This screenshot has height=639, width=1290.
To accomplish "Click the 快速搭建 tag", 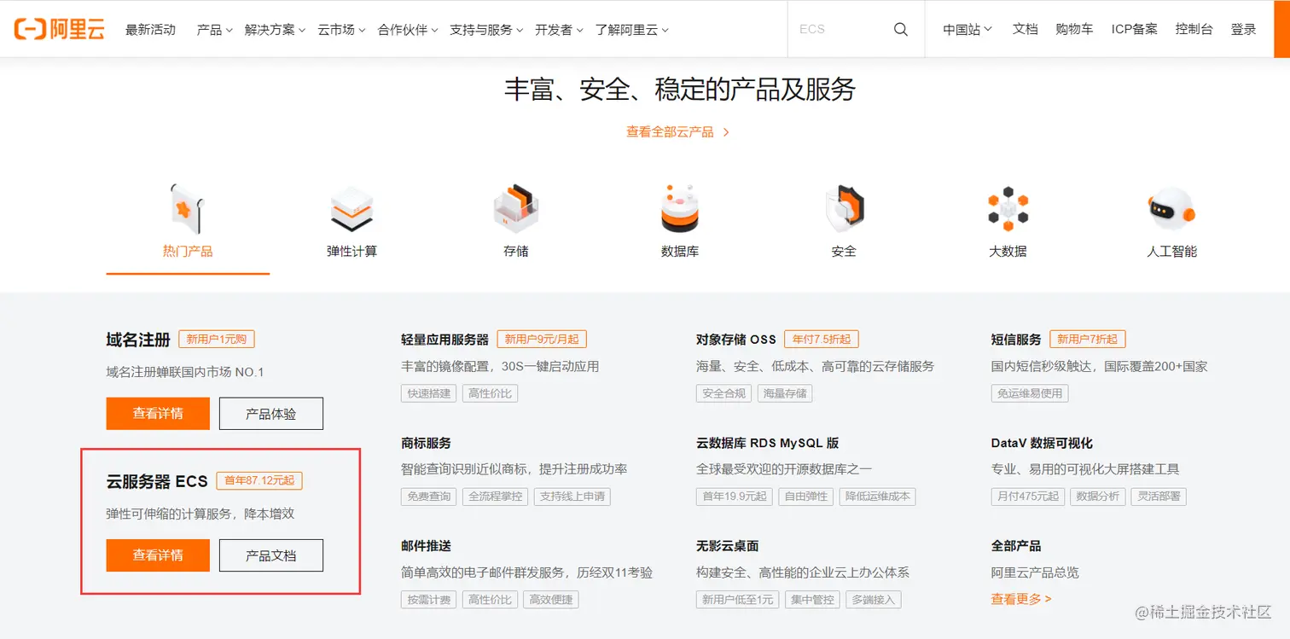I will 429,393.
